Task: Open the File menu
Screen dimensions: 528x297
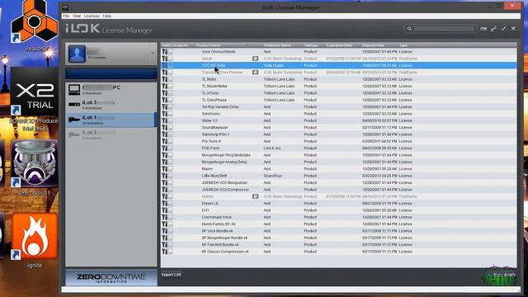Action: click(66, 16)
